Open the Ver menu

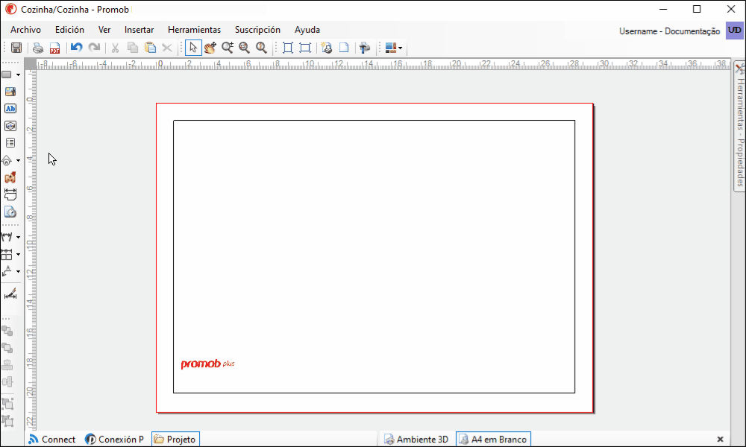coord(104,30)
